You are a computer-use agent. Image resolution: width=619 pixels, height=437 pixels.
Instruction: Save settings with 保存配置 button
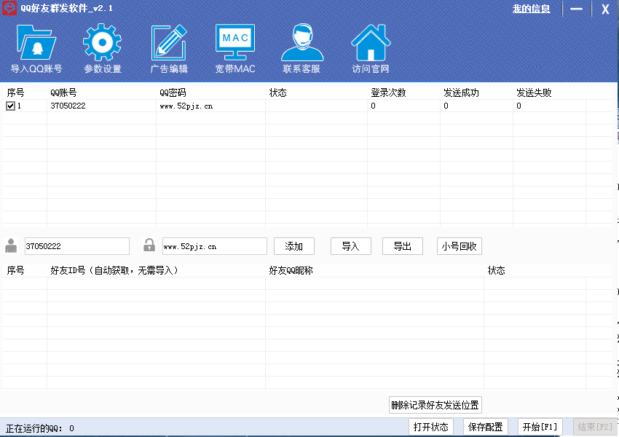tap(485, 427)
